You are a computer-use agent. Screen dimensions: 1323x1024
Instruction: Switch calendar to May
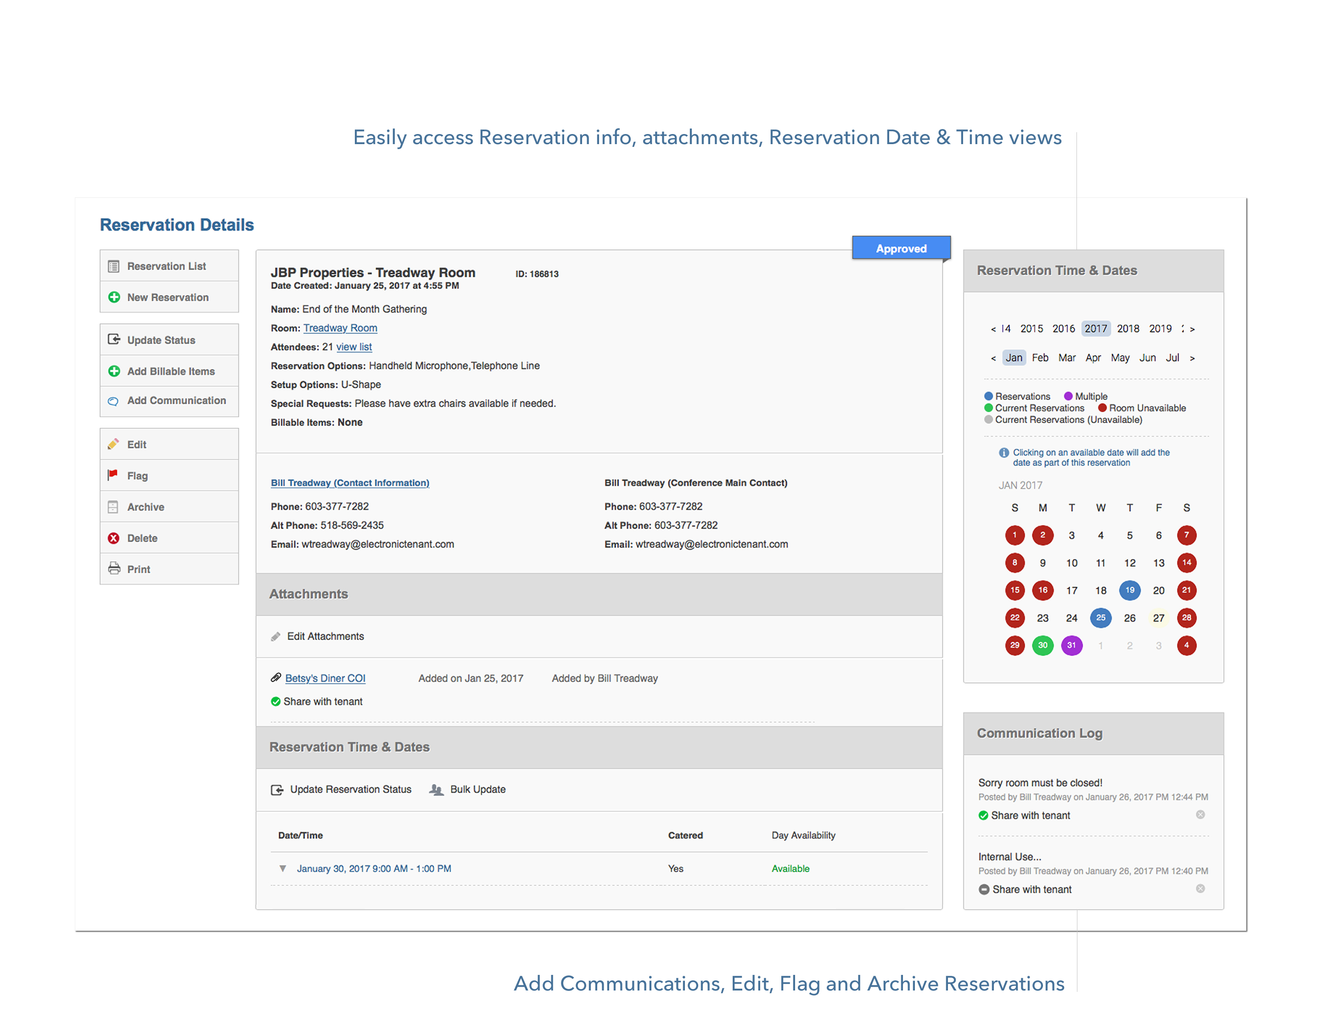[x=1120, y=358]
